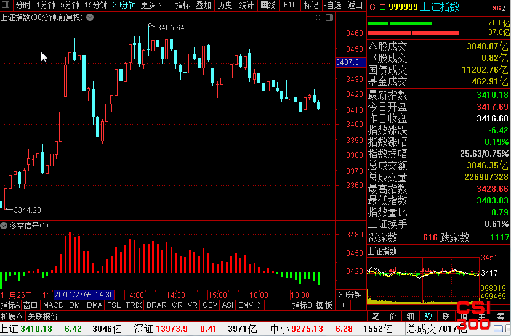Zoom out chart with minus button
Image resolution: width=511 pixels, height=336 pixels.
coord(358,305)
